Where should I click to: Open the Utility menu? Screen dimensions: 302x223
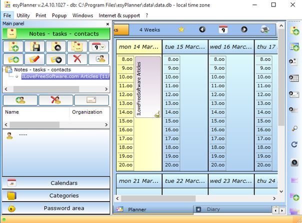[x=23, y=15]
